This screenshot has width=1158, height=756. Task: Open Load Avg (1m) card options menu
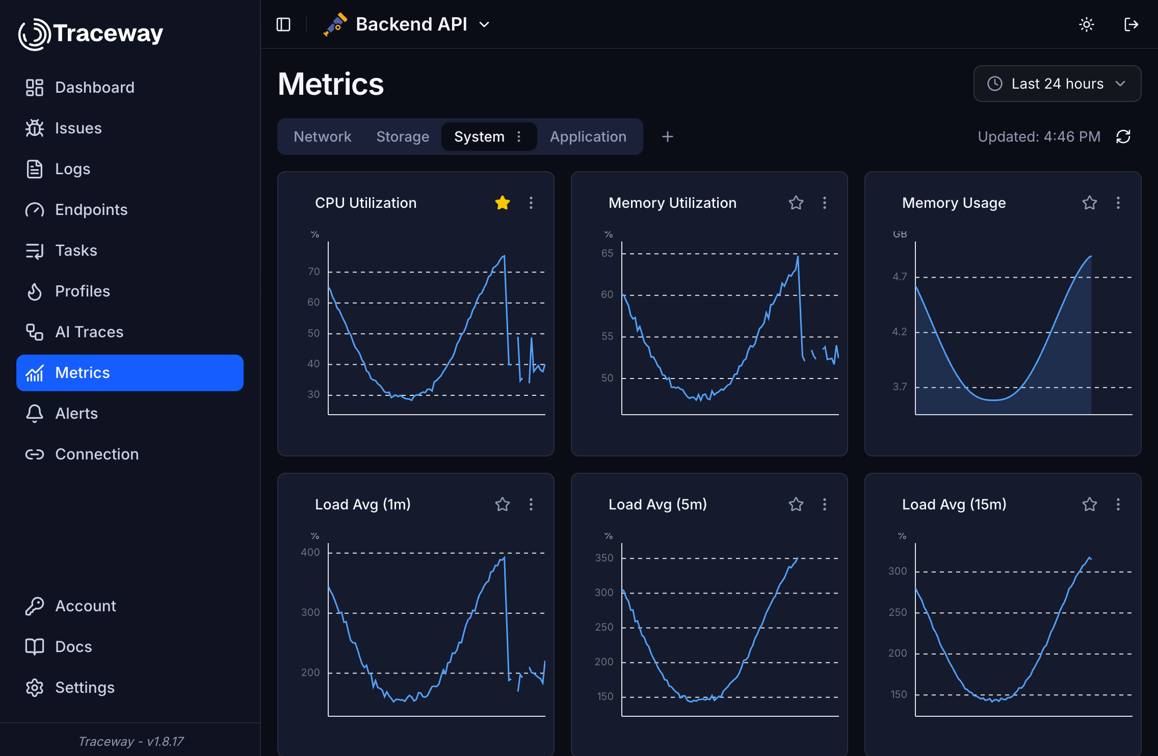pos(531,504)
